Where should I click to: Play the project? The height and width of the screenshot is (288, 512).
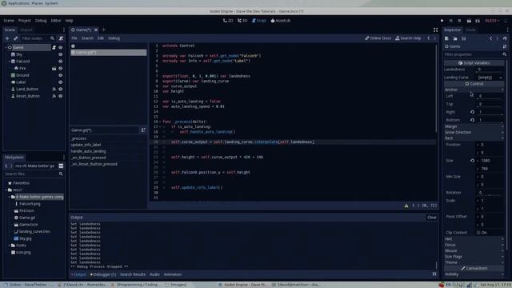442,21
